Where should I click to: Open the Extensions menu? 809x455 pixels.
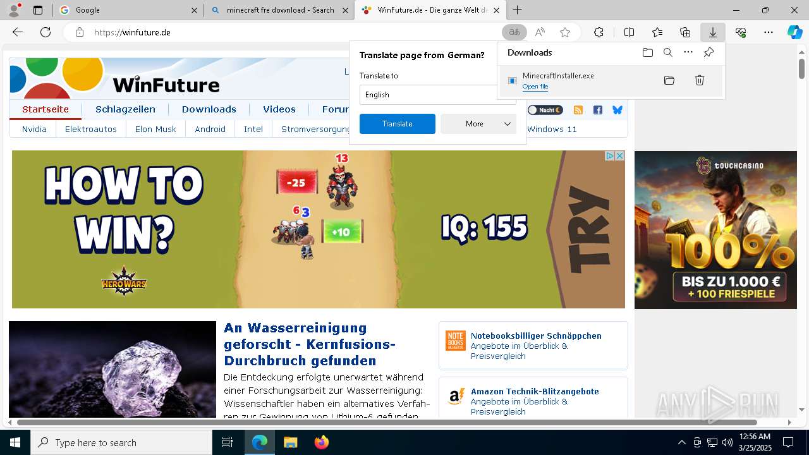tap(599, 32)
